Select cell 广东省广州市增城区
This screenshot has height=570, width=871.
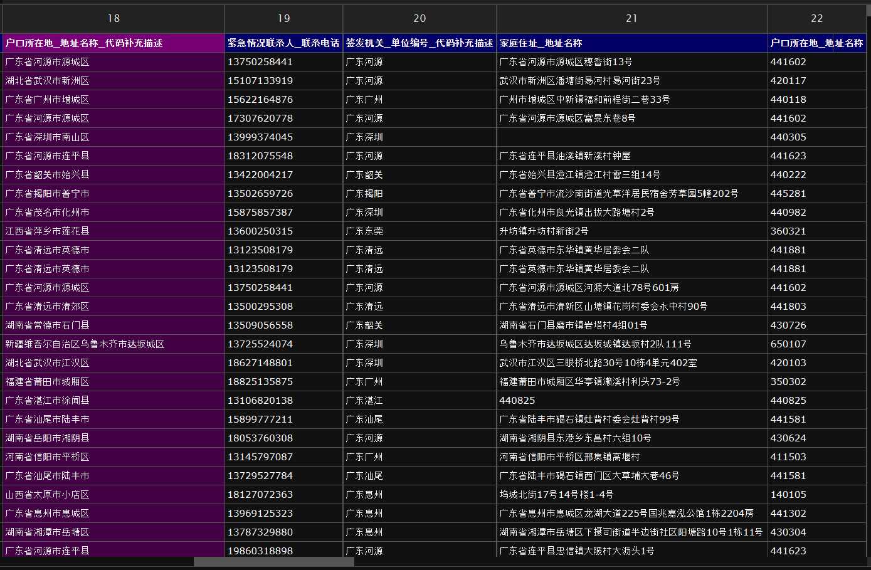(x=113, y=100)
